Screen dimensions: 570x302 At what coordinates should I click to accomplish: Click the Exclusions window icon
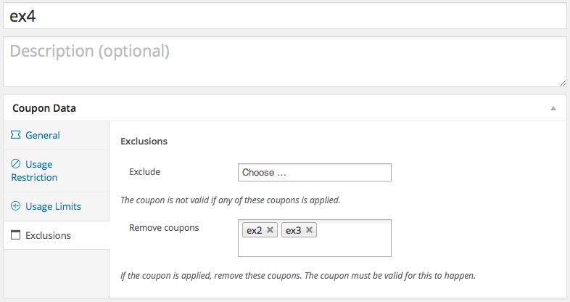16,235
